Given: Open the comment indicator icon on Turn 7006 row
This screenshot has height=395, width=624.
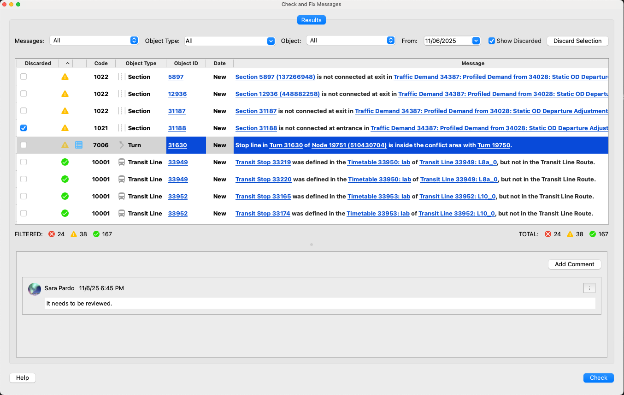Looking at the screenshot, I should pos(79,145).
